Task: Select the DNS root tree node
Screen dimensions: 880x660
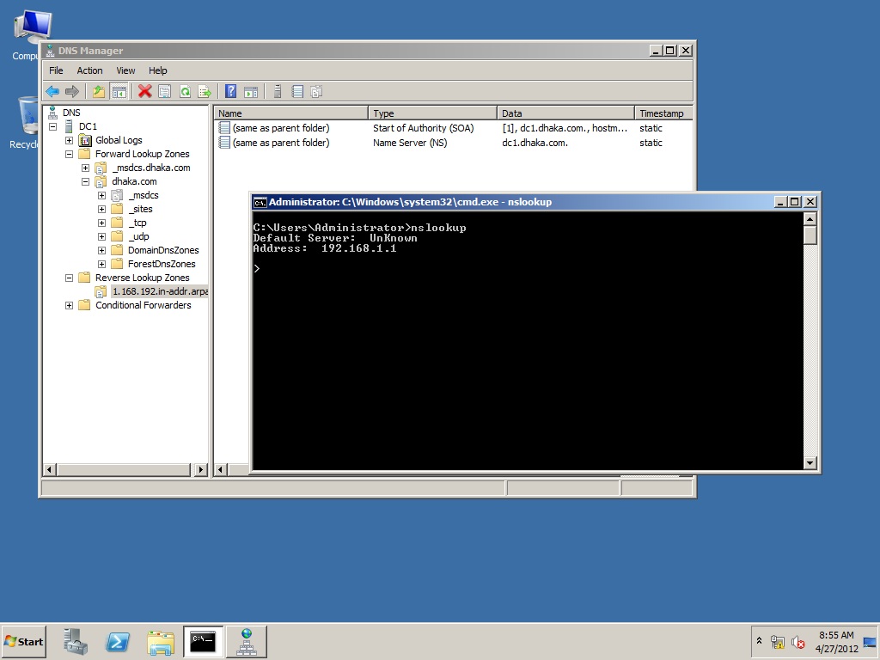Action: [71, 113]
